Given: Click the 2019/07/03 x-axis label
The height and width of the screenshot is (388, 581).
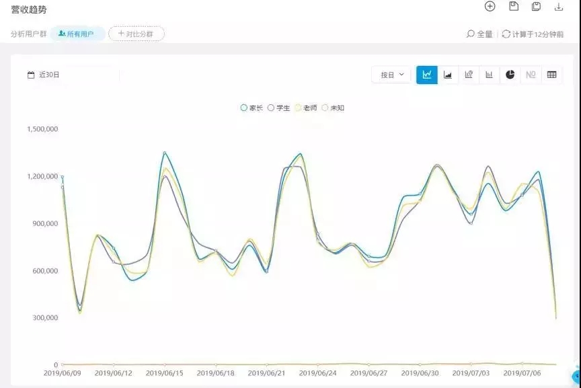Looking at the screenshot, I should click(471, 373).
